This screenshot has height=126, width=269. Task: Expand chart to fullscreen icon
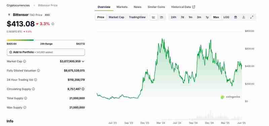point(252,17)
